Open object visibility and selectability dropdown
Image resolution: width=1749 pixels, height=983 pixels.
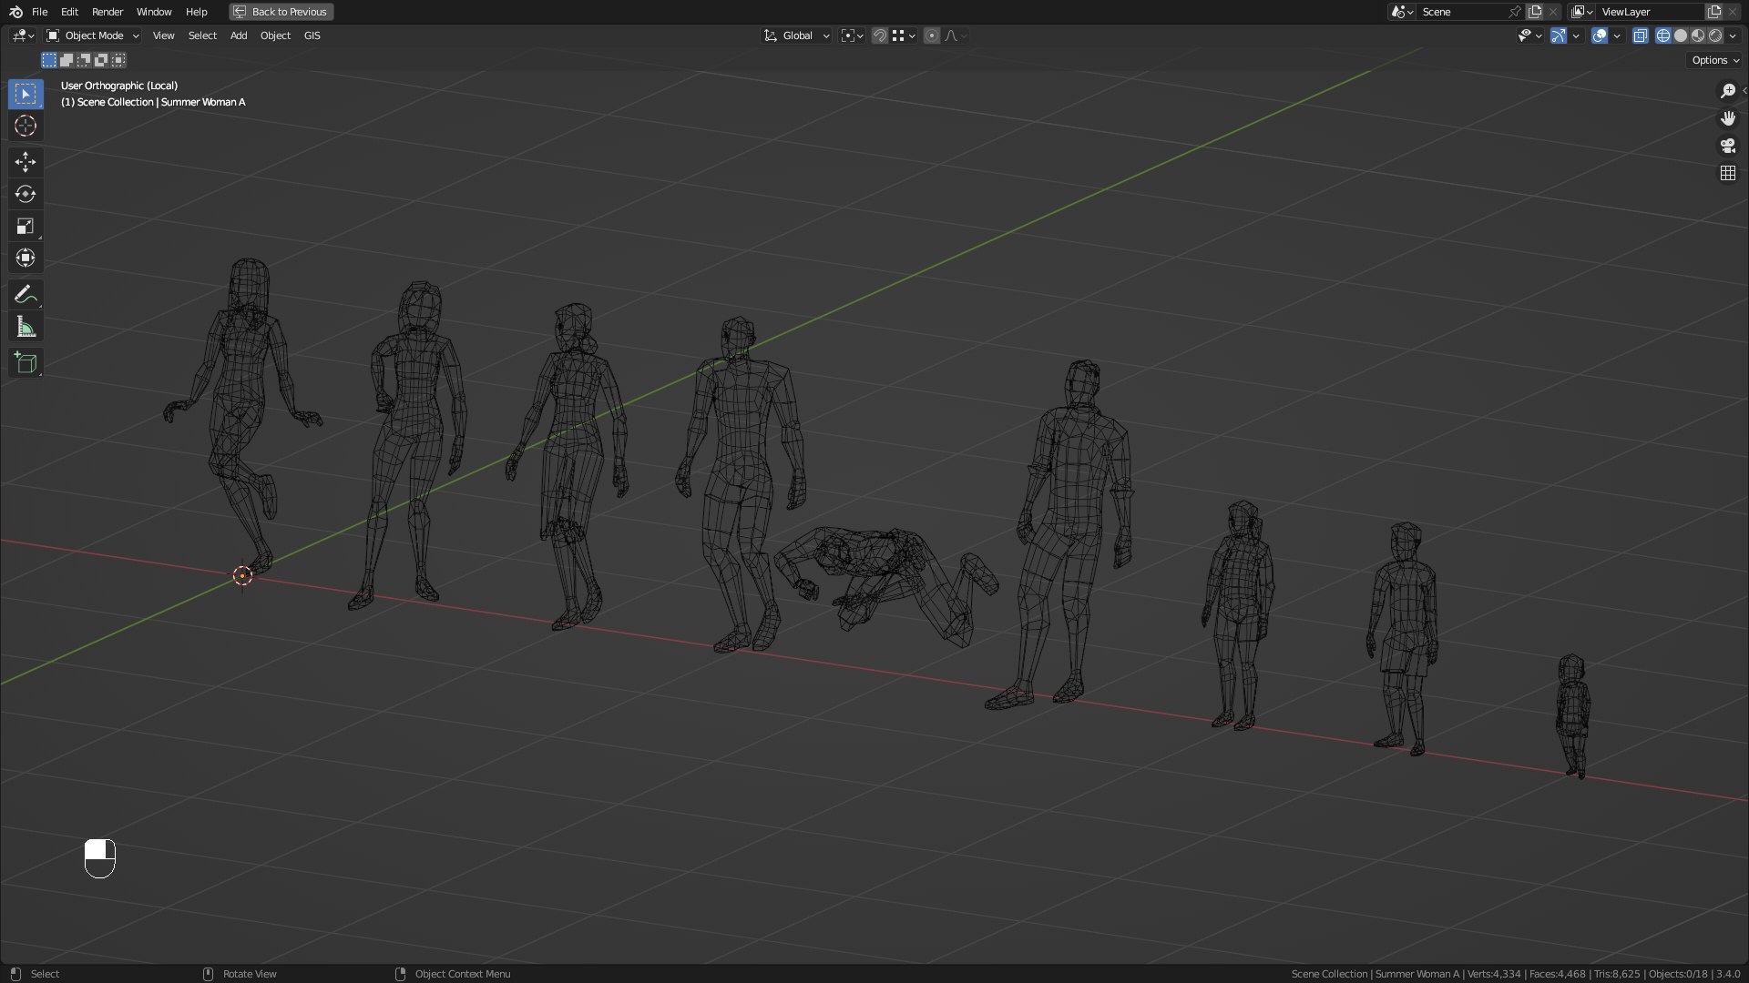click(x=1529, y=35)
